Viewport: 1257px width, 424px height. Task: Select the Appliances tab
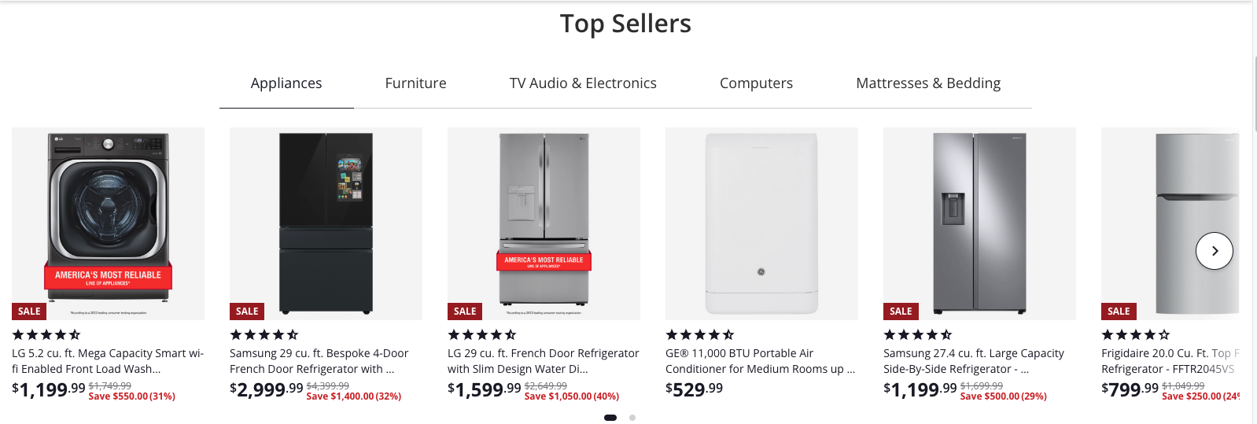click(x=286, y=83)
